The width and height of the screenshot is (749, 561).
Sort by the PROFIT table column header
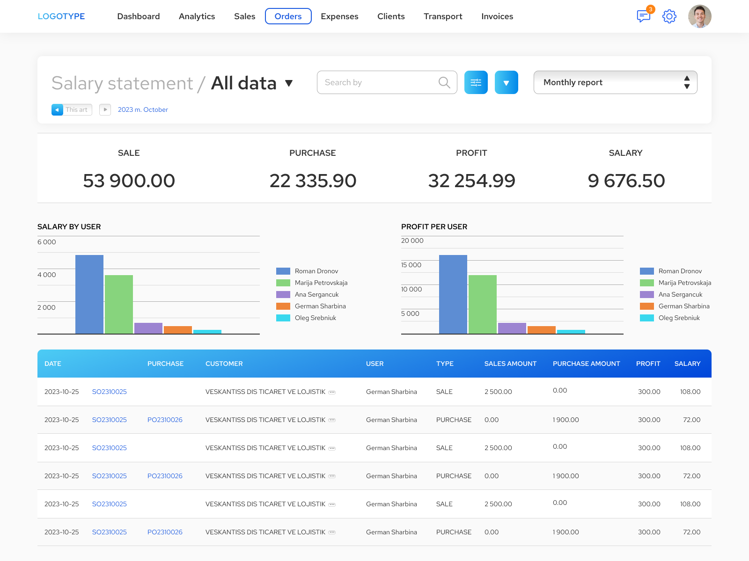tap(648, 364)
